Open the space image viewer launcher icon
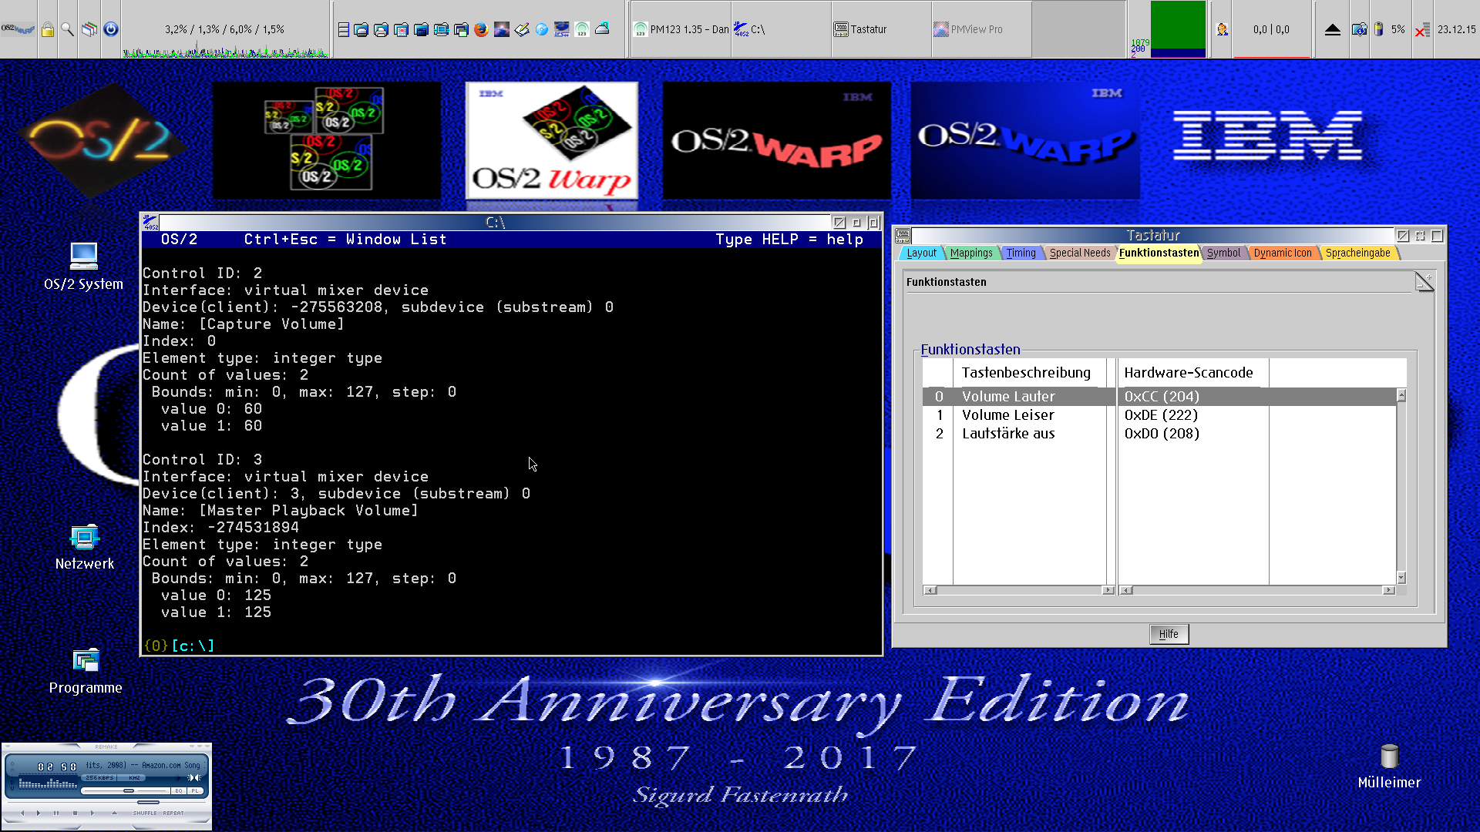Screen dimensions: 1480x832 coord(502,29)
